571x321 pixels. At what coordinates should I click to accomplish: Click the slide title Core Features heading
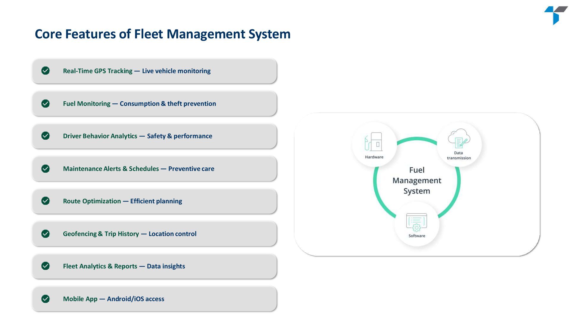pos(162,34)
